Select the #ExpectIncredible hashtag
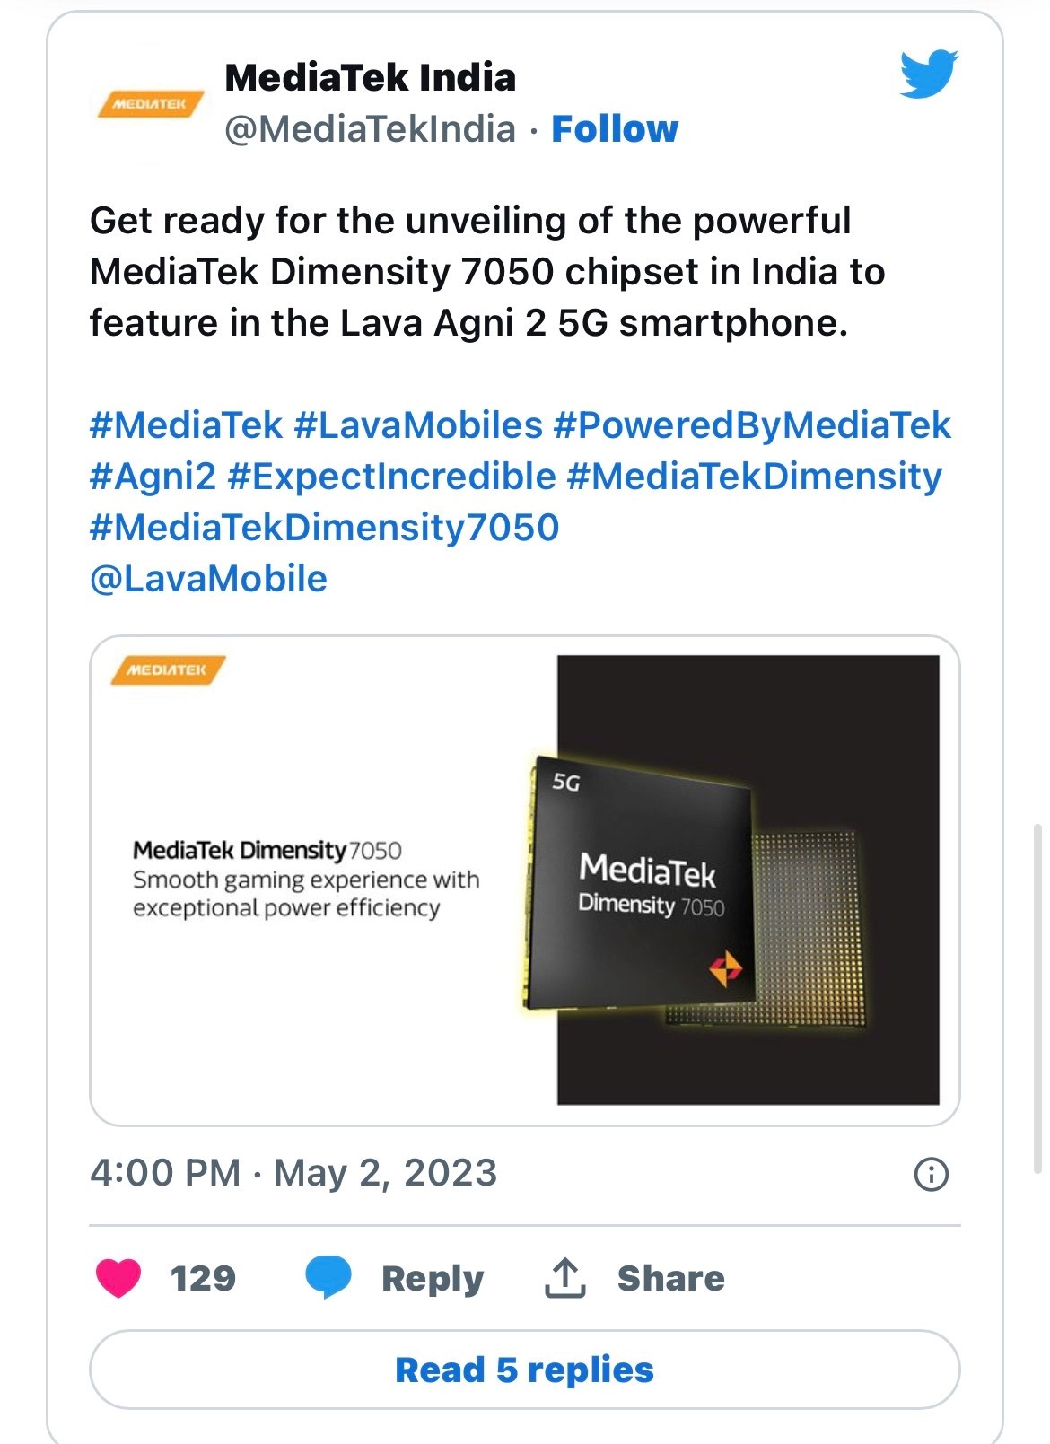 tap(392, 476)
